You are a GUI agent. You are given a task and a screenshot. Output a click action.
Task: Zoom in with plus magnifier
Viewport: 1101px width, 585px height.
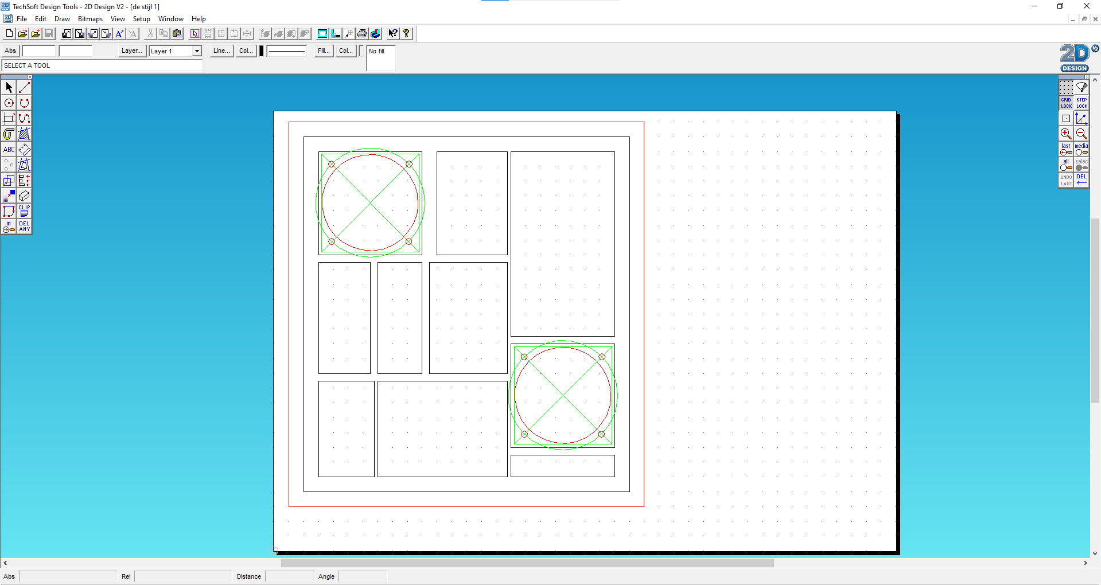[x=1066, y=134]
